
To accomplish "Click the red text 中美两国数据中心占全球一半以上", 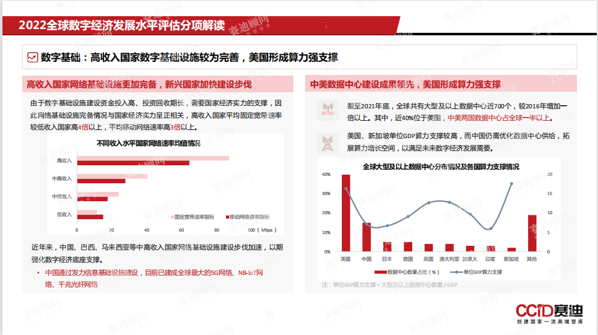I will (500, 118).
